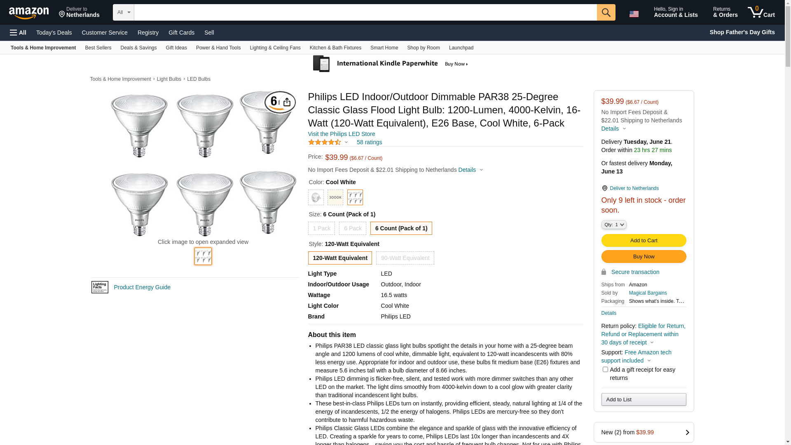Expand the Add to List dropdown
This screenshot has height=445, width=791.
click(x=644, y=399)
